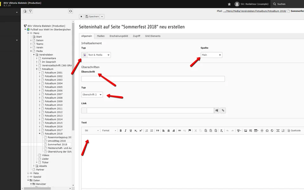Open the Spalte dropdown showing Main
The image size is (304, 190).
211,55
